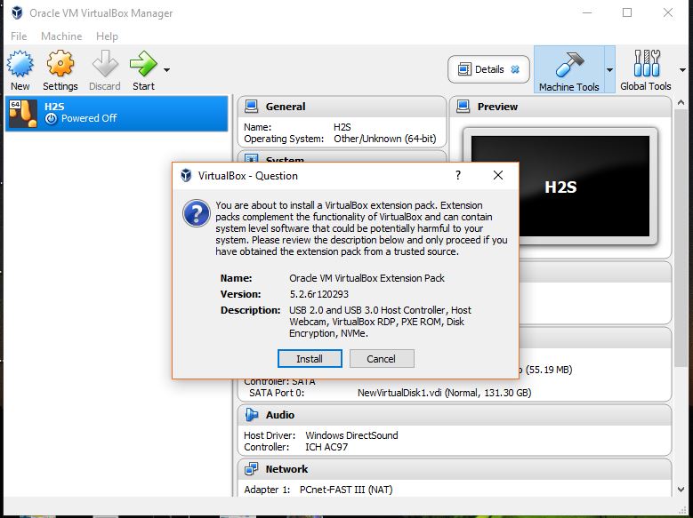Click the H2S preview thumbnail

click(x=560, y=186)
